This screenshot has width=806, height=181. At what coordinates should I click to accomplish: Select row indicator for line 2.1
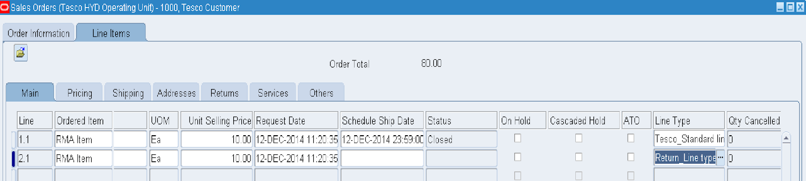click(x=14, y=158)
